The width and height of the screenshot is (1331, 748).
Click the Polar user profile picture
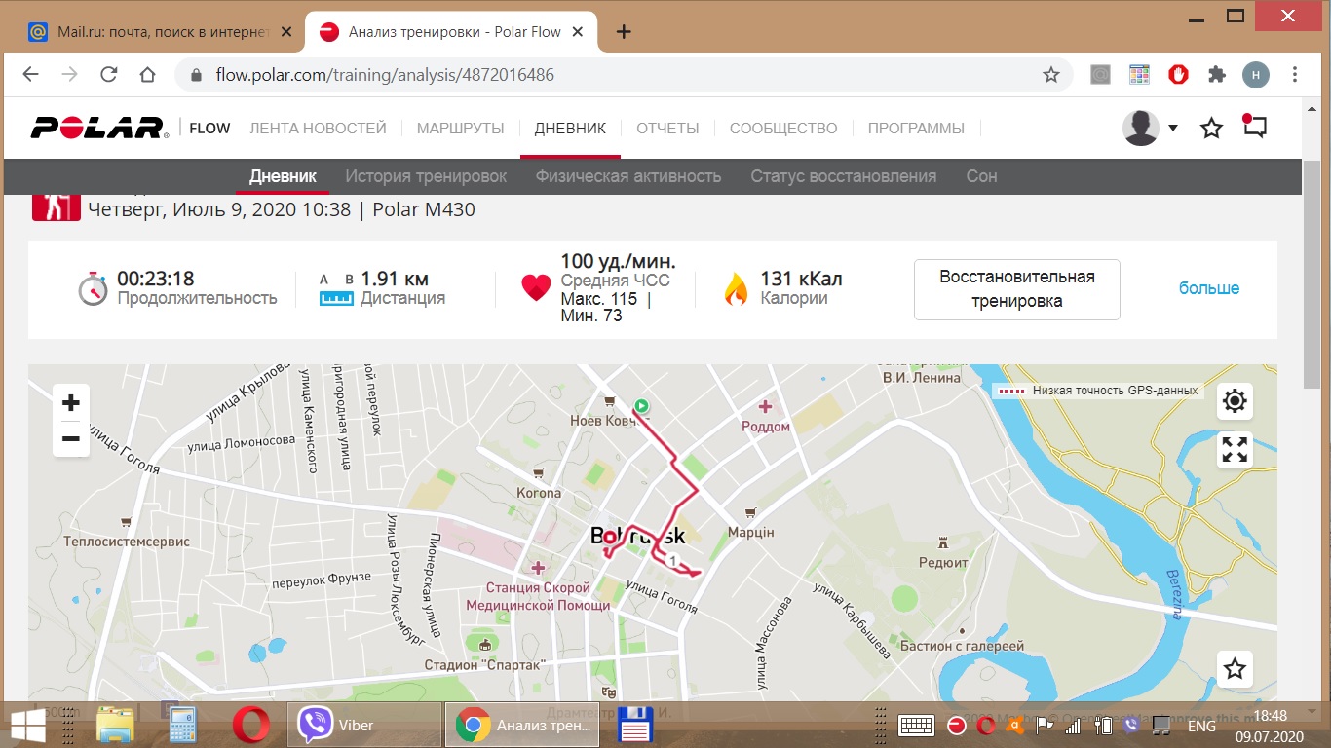[x=1141, y=128]
